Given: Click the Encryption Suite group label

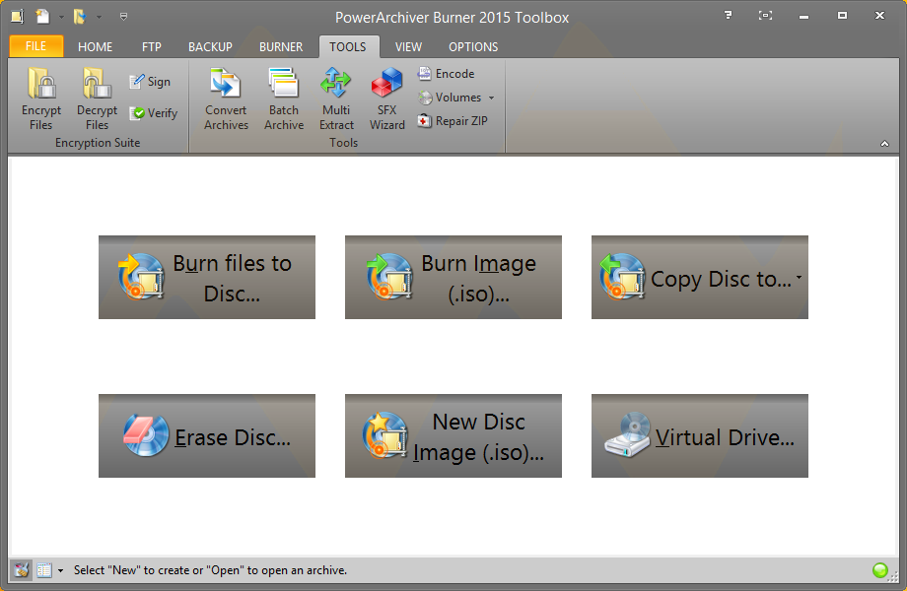Looking at the screenshot, I should point(98,143).
